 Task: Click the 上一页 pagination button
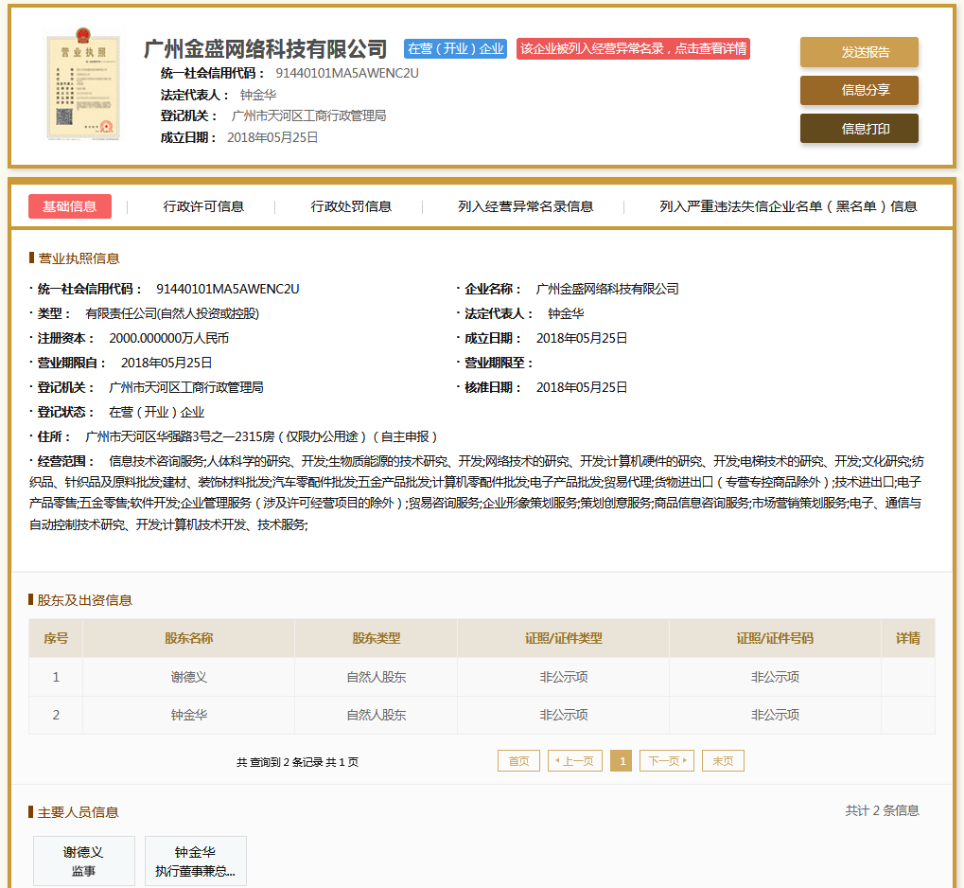574,760
